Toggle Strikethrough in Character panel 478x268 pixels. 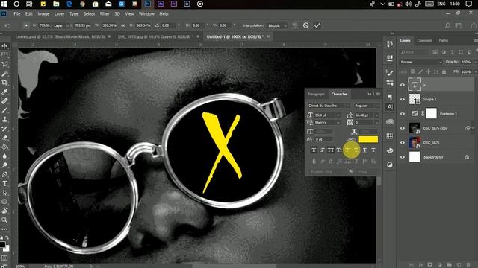click(x=373, y=150)
